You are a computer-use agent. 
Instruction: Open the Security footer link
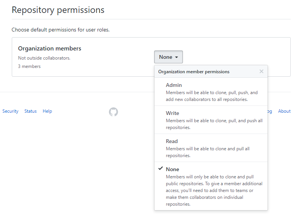pos(10,111)
